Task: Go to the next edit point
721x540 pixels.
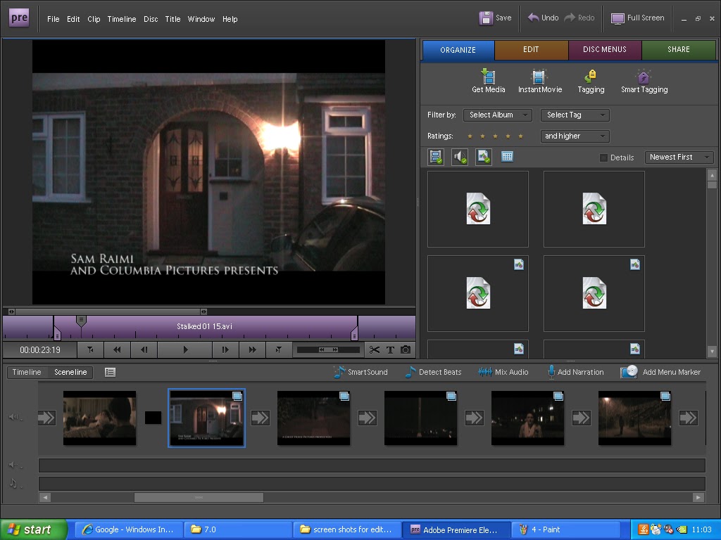Action: point(279,350)
